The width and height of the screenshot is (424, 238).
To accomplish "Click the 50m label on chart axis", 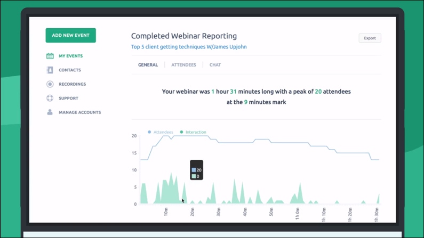I will (x=271, y=211).
